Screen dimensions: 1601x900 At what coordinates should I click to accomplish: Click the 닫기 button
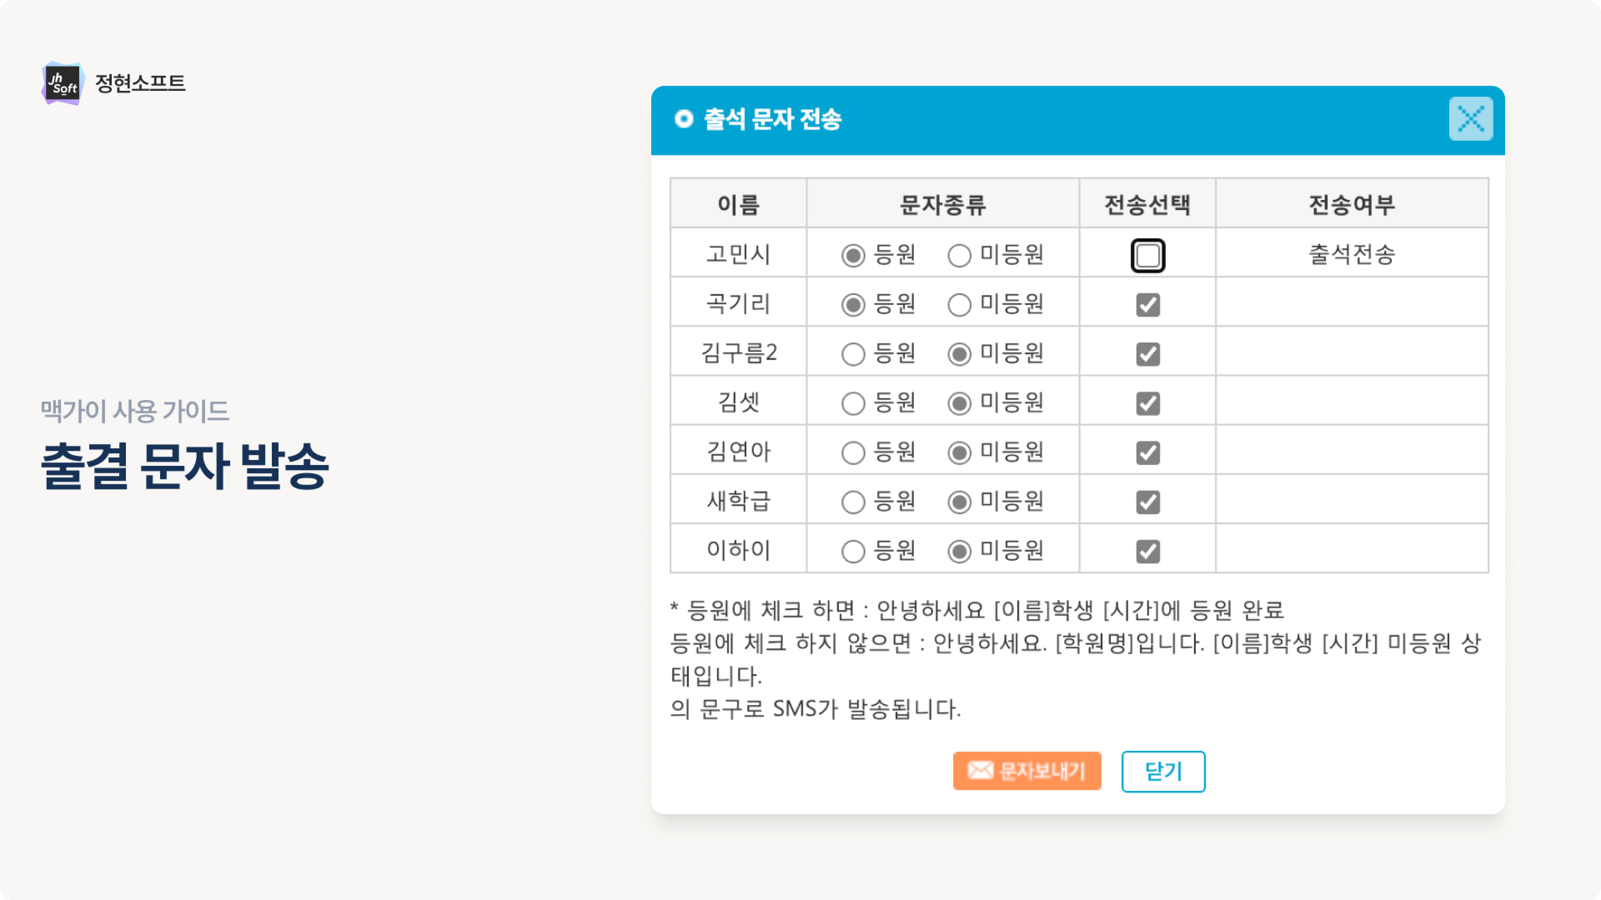tap(1163, 771)
